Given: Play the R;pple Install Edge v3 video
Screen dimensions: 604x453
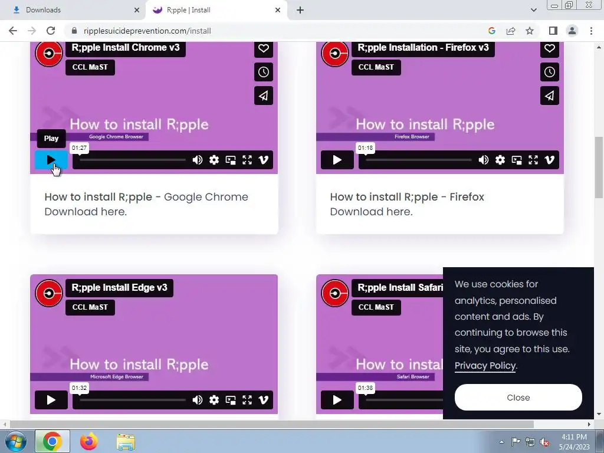Looking at the screenshot, I should click(51, 400).
